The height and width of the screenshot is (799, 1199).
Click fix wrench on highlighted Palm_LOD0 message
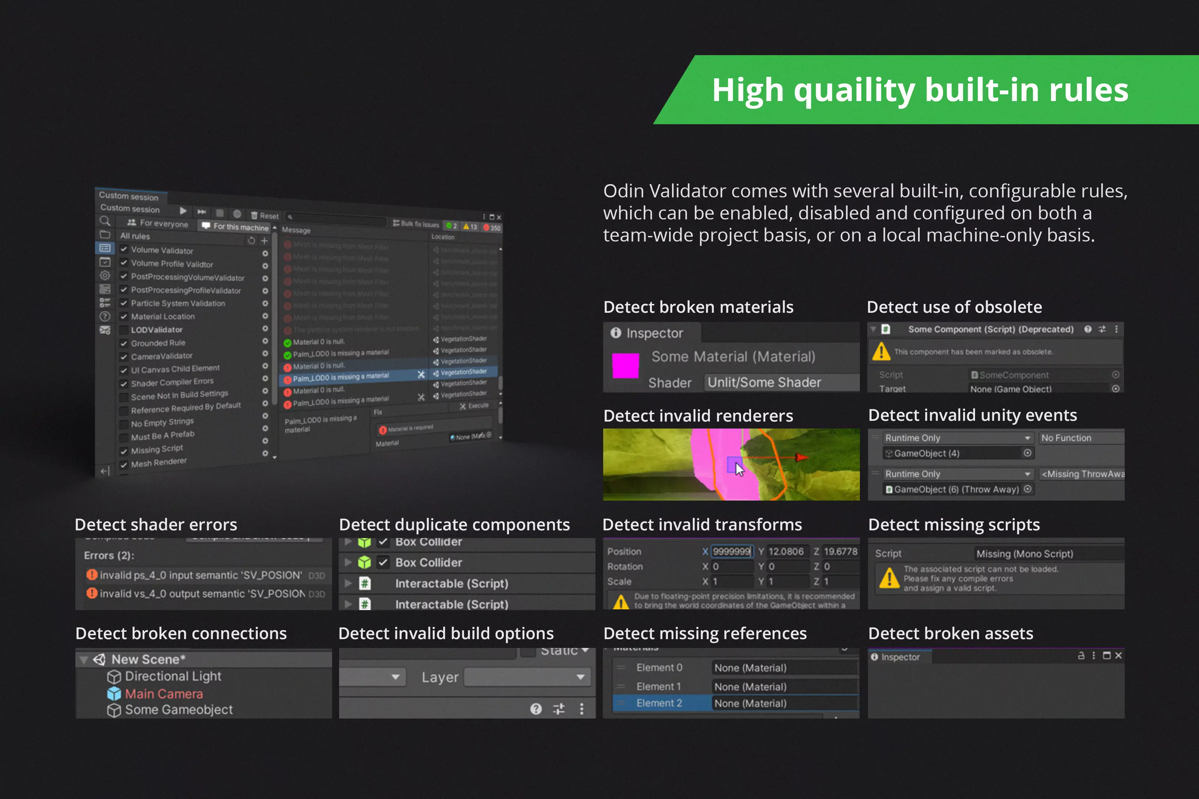click(421, 375)
